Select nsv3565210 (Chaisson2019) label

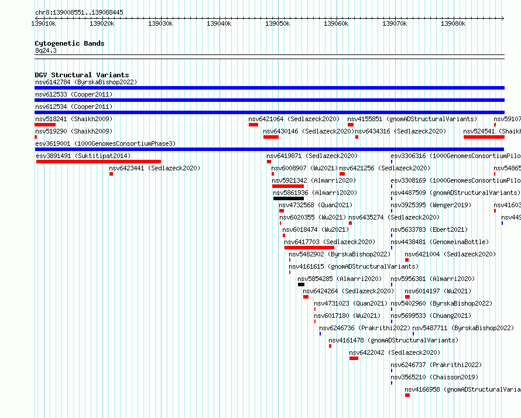tap(434, 377)
